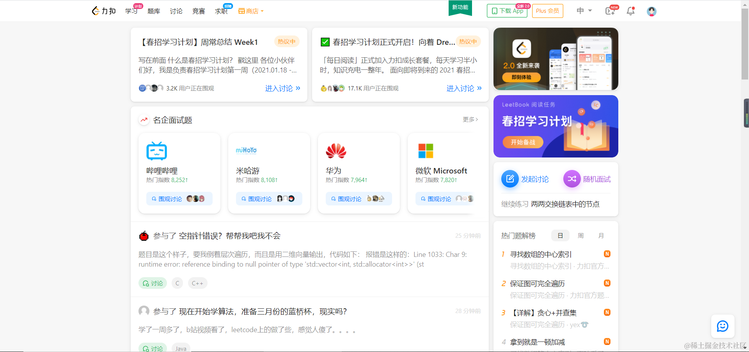Image resolution: width=749 pixels, height=352 pixels.
Task: Open post 现在开始学算法，准备三月份的蓝桥杯
Action: 263,311
